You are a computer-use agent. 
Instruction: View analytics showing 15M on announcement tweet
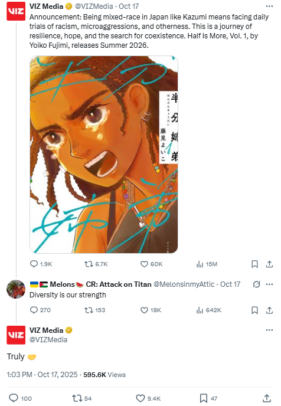[x=207, y=264]
